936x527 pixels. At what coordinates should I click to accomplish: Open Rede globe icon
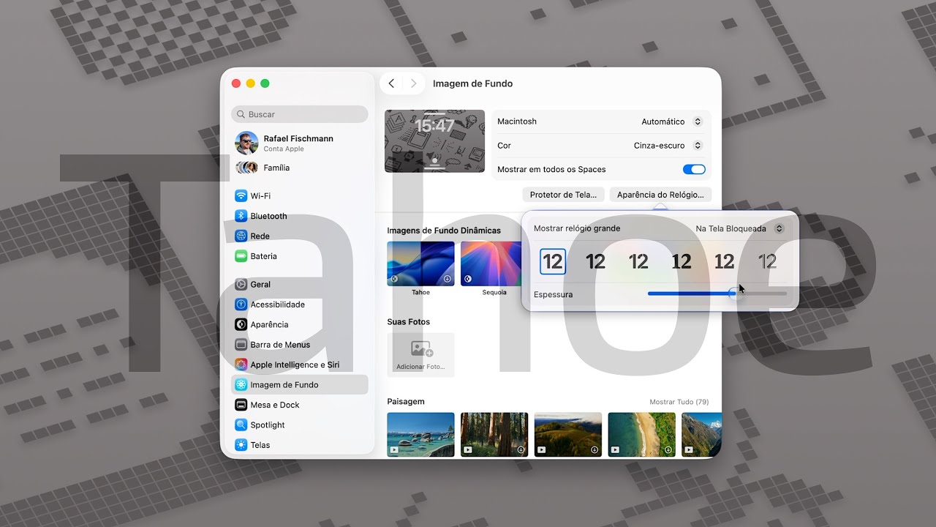[241, 236]
